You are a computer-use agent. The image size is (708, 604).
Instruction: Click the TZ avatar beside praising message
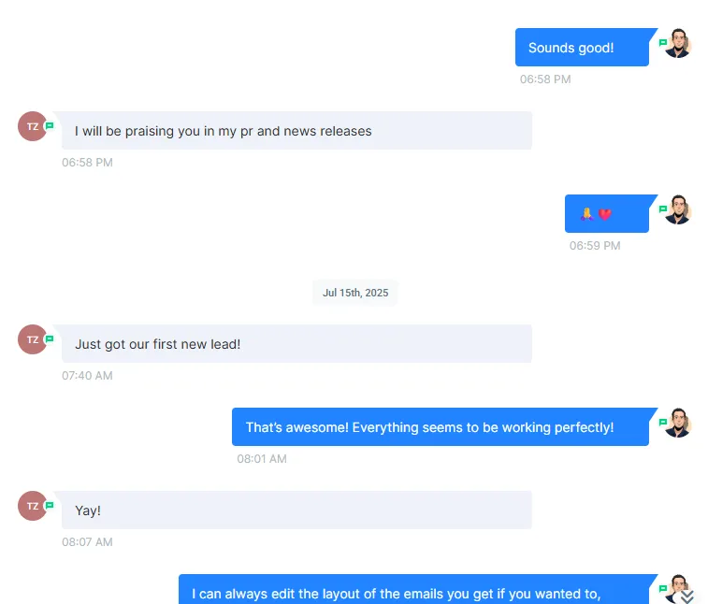click(x=33, y=126)
